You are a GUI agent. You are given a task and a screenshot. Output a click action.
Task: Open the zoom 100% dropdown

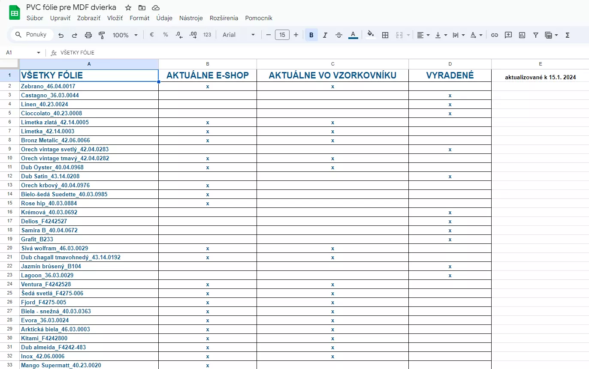point(125,35)
